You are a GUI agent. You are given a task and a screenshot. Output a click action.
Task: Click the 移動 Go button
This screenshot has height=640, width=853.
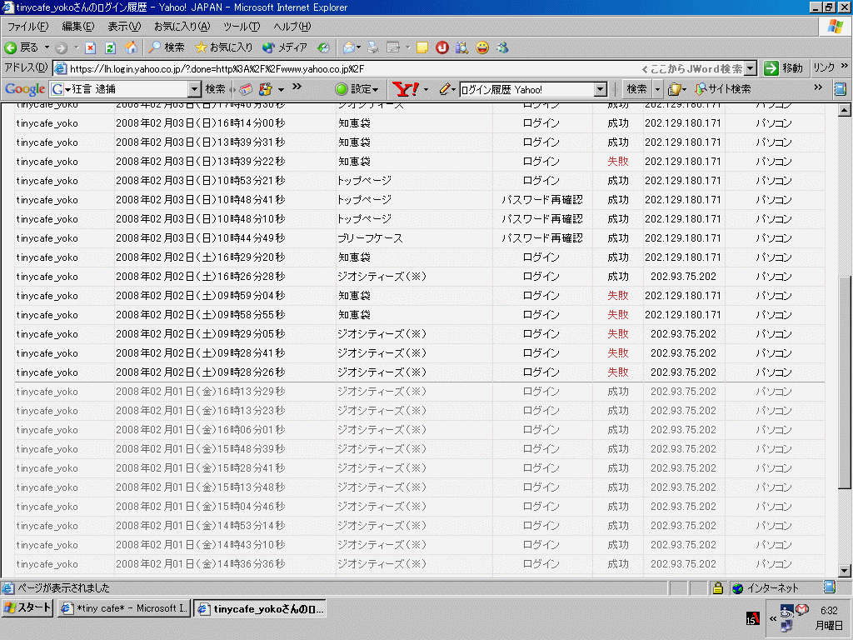pos(783,68)
